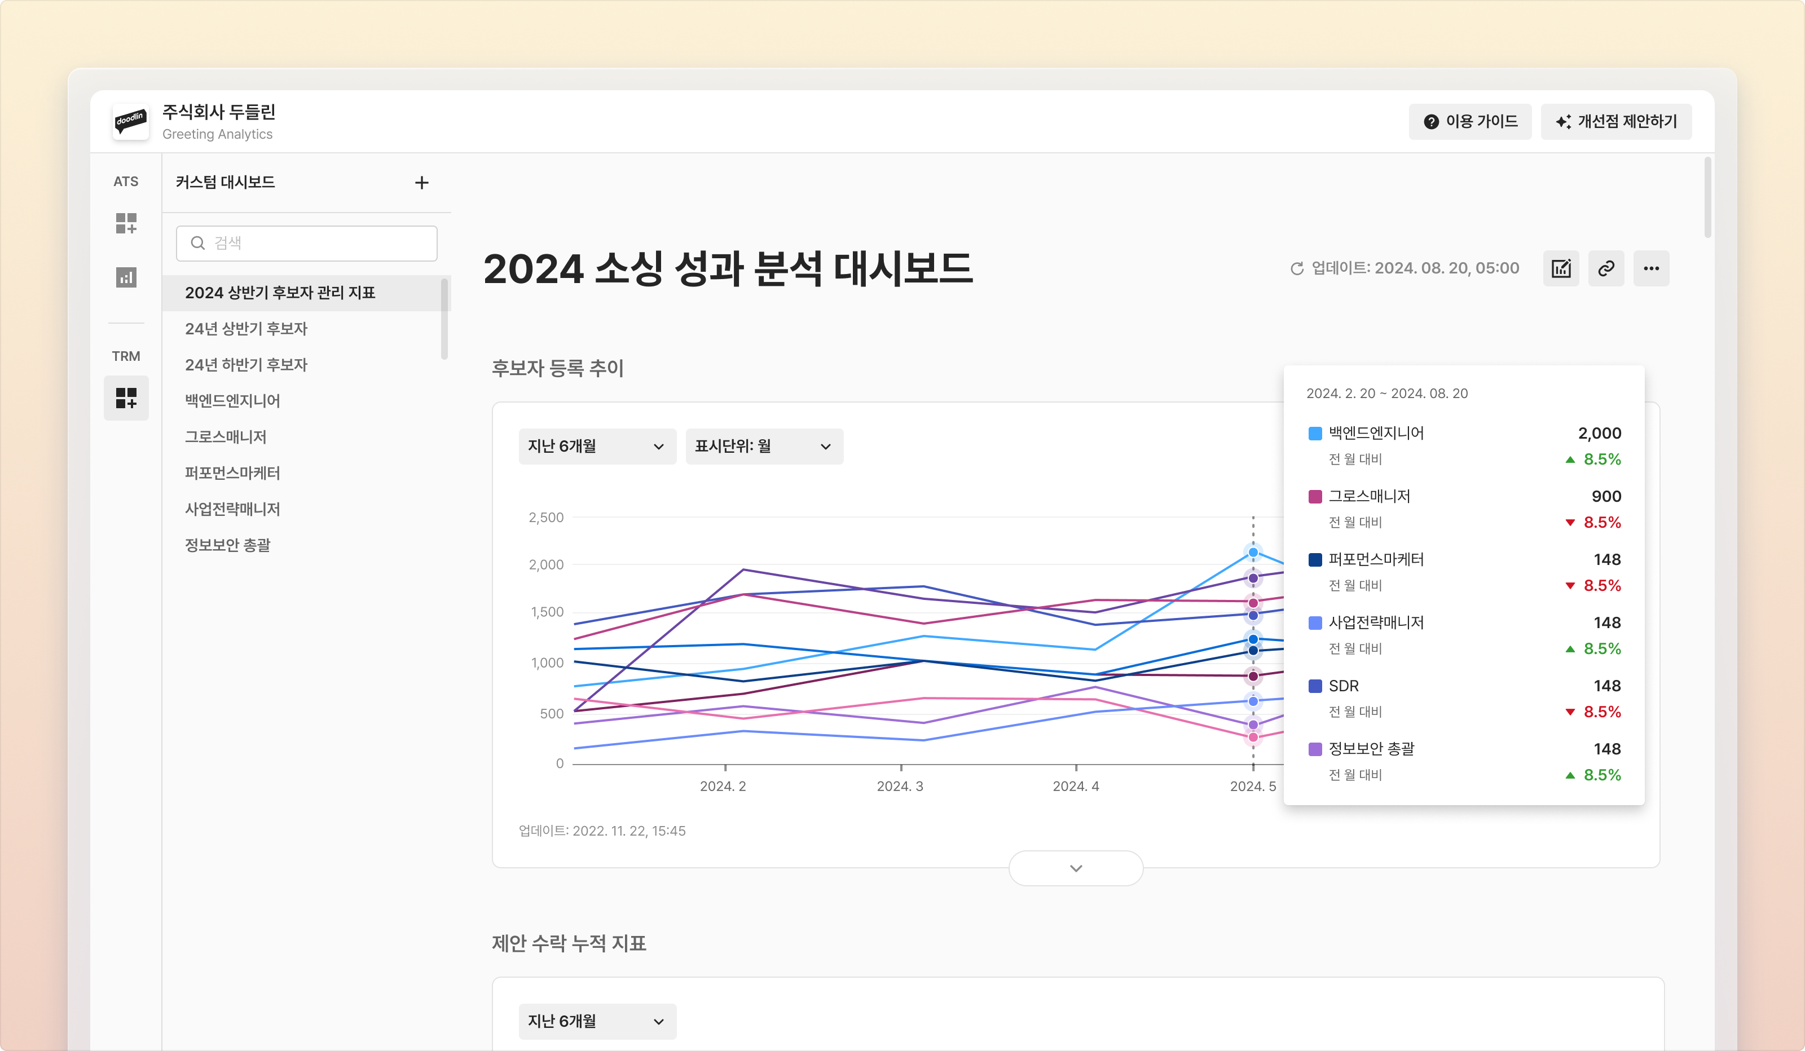Click the 이용 가이드 button

1470,122
